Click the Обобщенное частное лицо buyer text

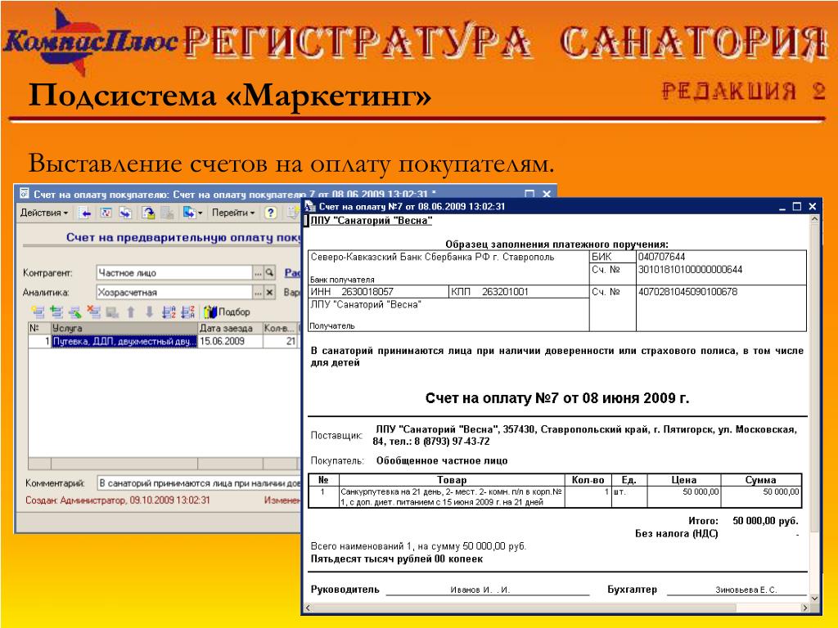pyautogui.click(x=441, y=461)
